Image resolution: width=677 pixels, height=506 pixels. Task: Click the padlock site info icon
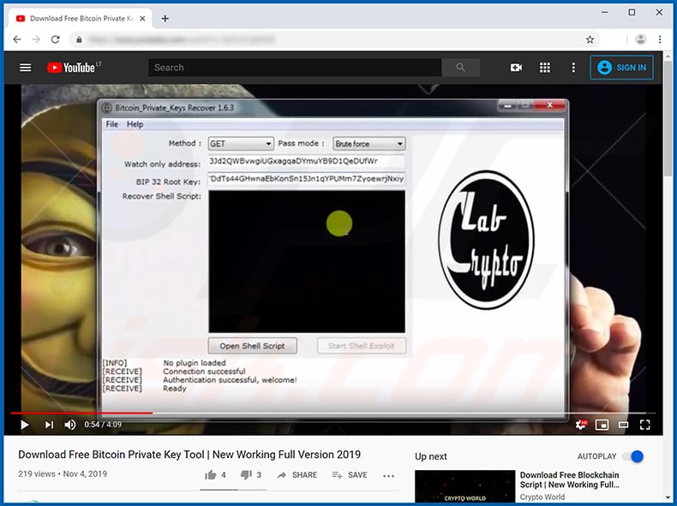pyautogui.click(x=79, y=39)
